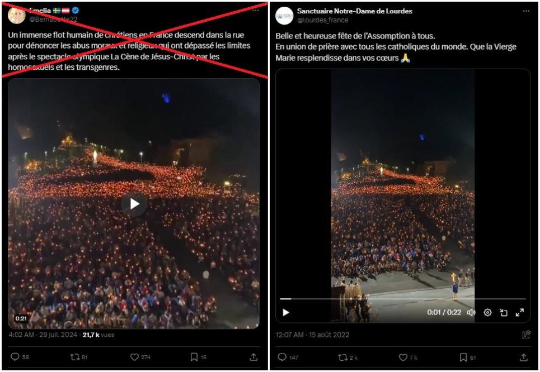Viewport: 540px width, 372px height.
Task: Reply to the left tweet with 58 comments
Action: click(20, 357)
